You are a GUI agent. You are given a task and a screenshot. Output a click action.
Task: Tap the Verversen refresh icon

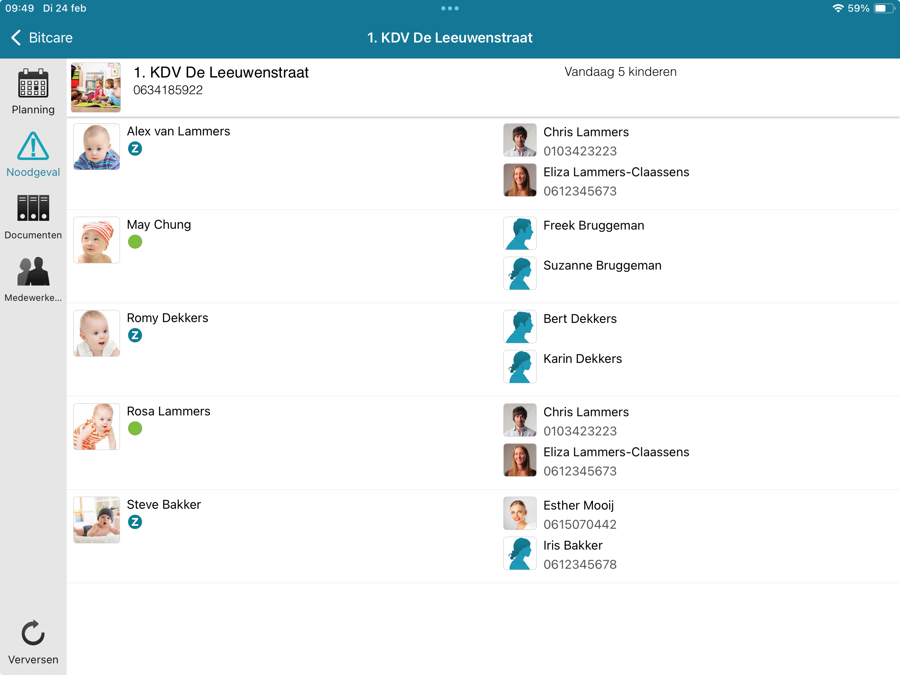(x=33, y=633)
